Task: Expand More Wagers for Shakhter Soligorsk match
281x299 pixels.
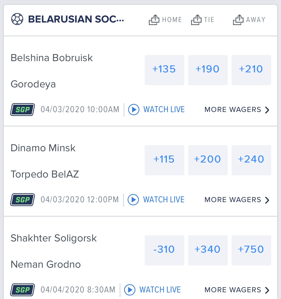Action: pos(237,290)
